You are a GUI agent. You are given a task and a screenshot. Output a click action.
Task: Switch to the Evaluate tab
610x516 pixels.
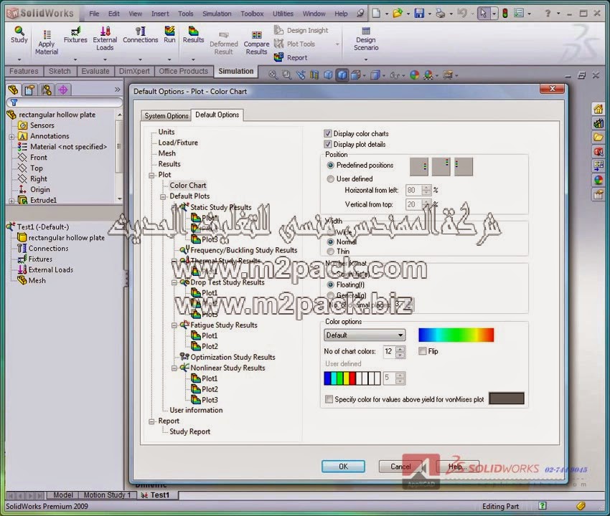click(x=95, y=71)
